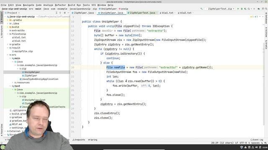Click the warnings count indicator in editor
The height and width of the screenshot is (150, 268).
252,17
